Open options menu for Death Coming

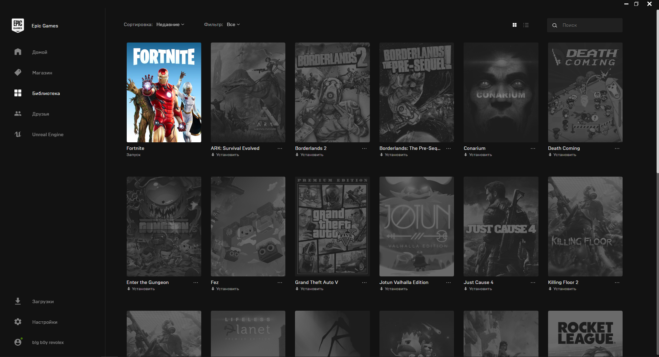tap(617, 148)
